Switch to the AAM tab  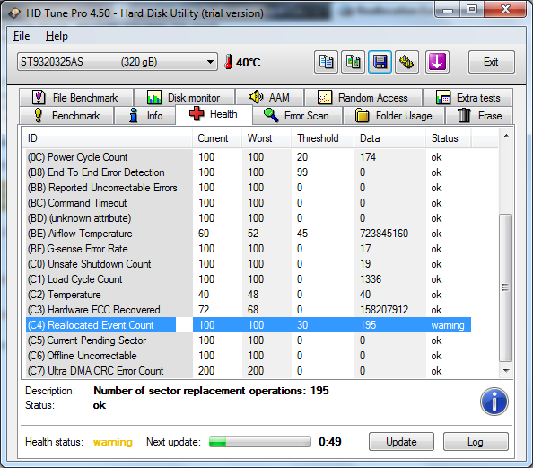point(269,98)
